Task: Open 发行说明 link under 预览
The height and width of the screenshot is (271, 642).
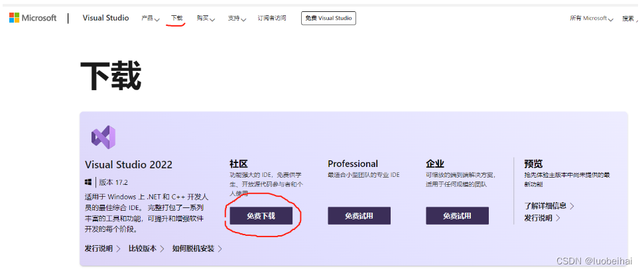Action: (x=542, y=218)
